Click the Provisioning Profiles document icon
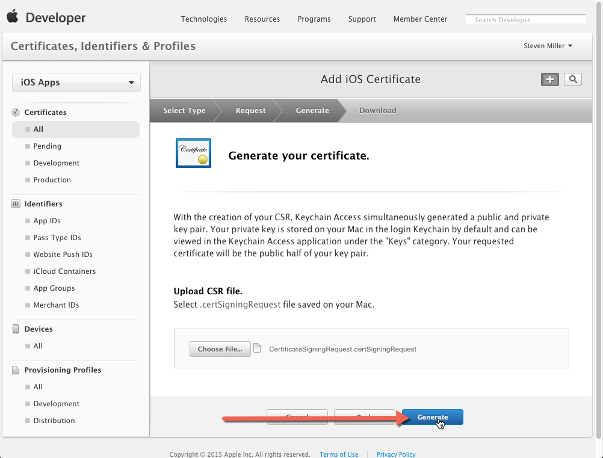The height and width of the screenshot is (458, 603). (16, 370)
